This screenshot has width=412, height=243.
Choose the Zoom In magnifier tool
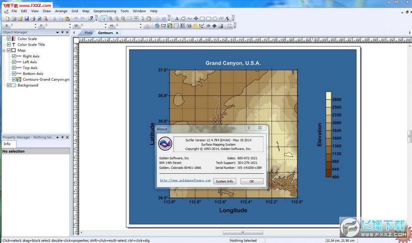pyautogui.click(x=110, y=19)
